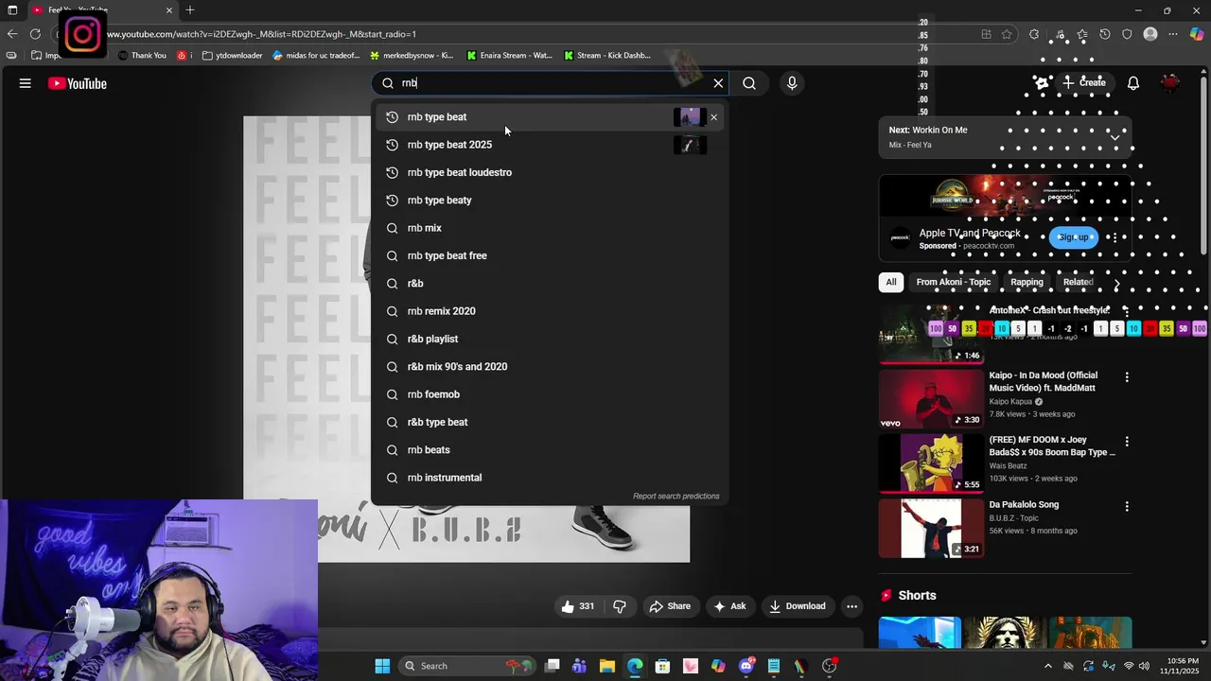The height and width of the screenshot is (681, 1211).
Task: Open options for Da Pakalolo Song
Action: pyautogui.click(x=1126, y=507)
